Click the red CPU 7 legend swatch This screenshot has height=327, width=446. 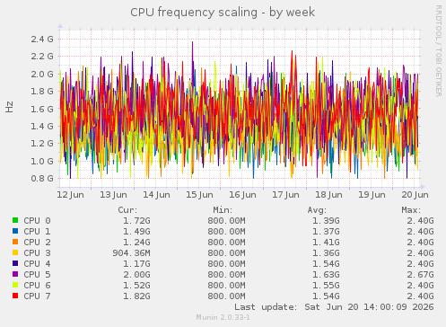pos(15,296)
